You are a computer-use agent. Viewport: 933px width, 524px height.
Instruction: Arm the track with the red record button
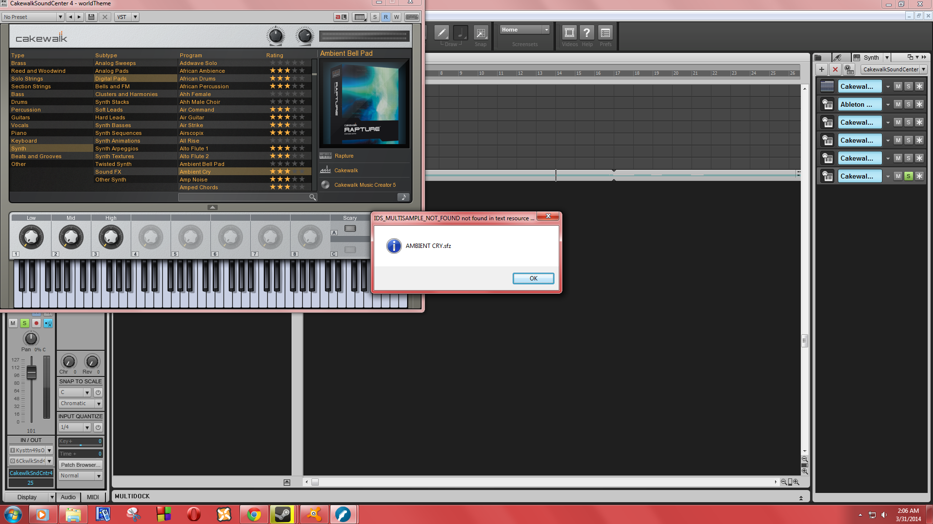pyautogui.click(x=36, y=323)
